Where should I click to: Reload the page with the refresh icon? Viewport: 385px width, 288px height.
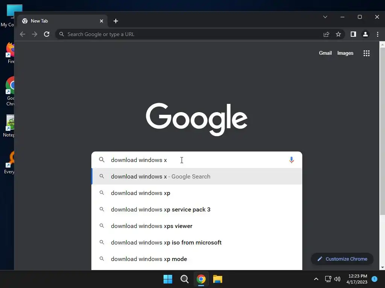[47, 34]
